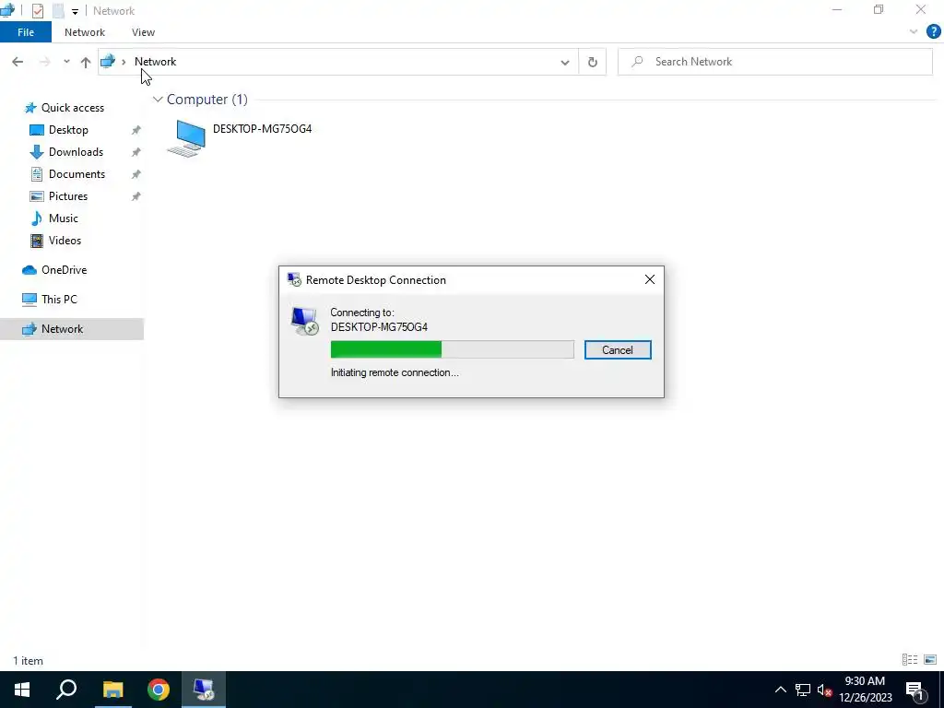Open the View ribbon tab

point(143,32)
